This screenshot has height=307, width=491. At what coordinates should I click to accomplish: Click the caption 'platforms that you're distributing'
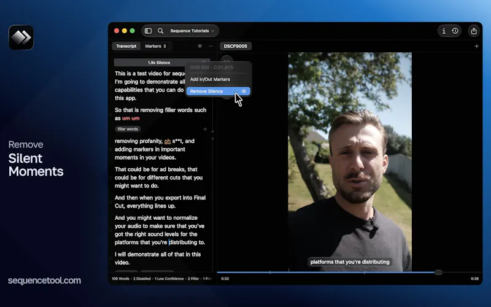[x=350, y=262]
